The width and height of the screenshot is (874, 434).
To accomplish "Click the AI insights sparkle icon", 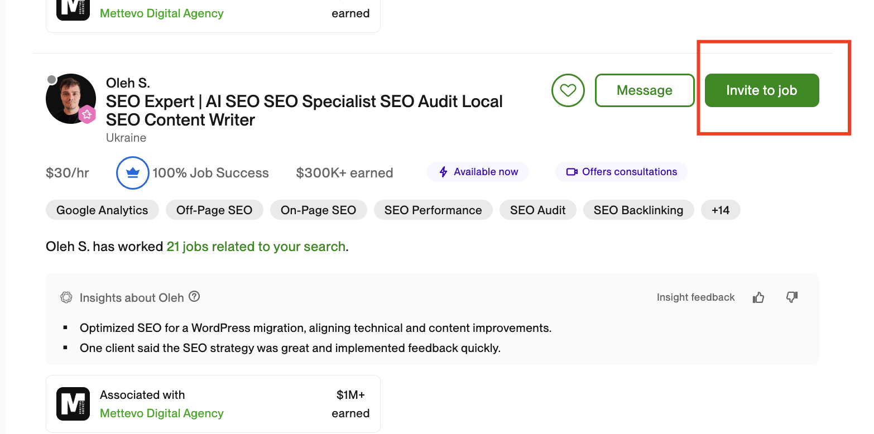I will (x=66, y=297).
